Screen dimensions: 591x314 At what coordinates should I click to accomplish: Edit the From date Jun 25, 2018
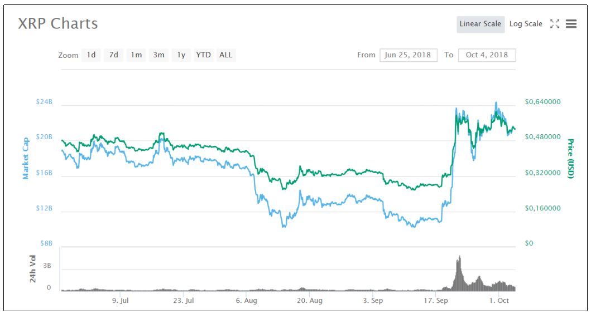pyautogui.click(x=408, y=55)
